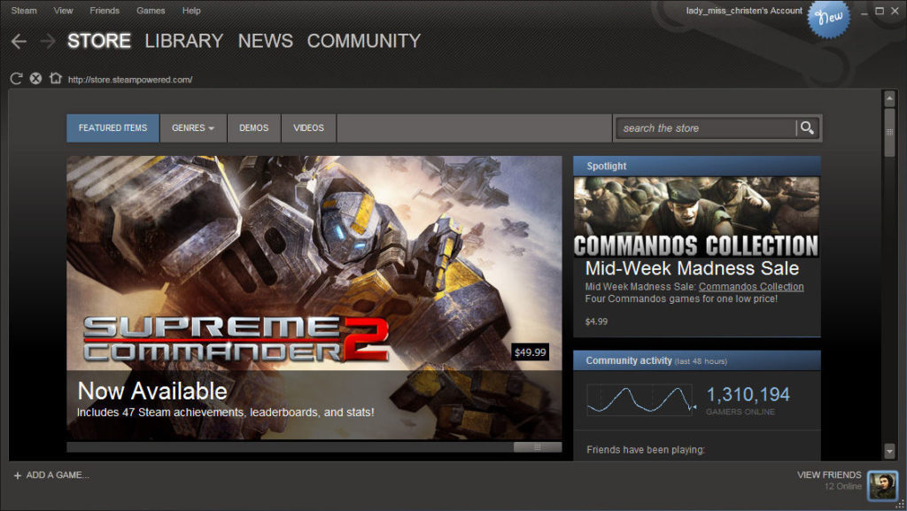907x511 pixels.
Task: Switch to the FEATURED ITEMS tab
Action: click(x=112, y=128)
